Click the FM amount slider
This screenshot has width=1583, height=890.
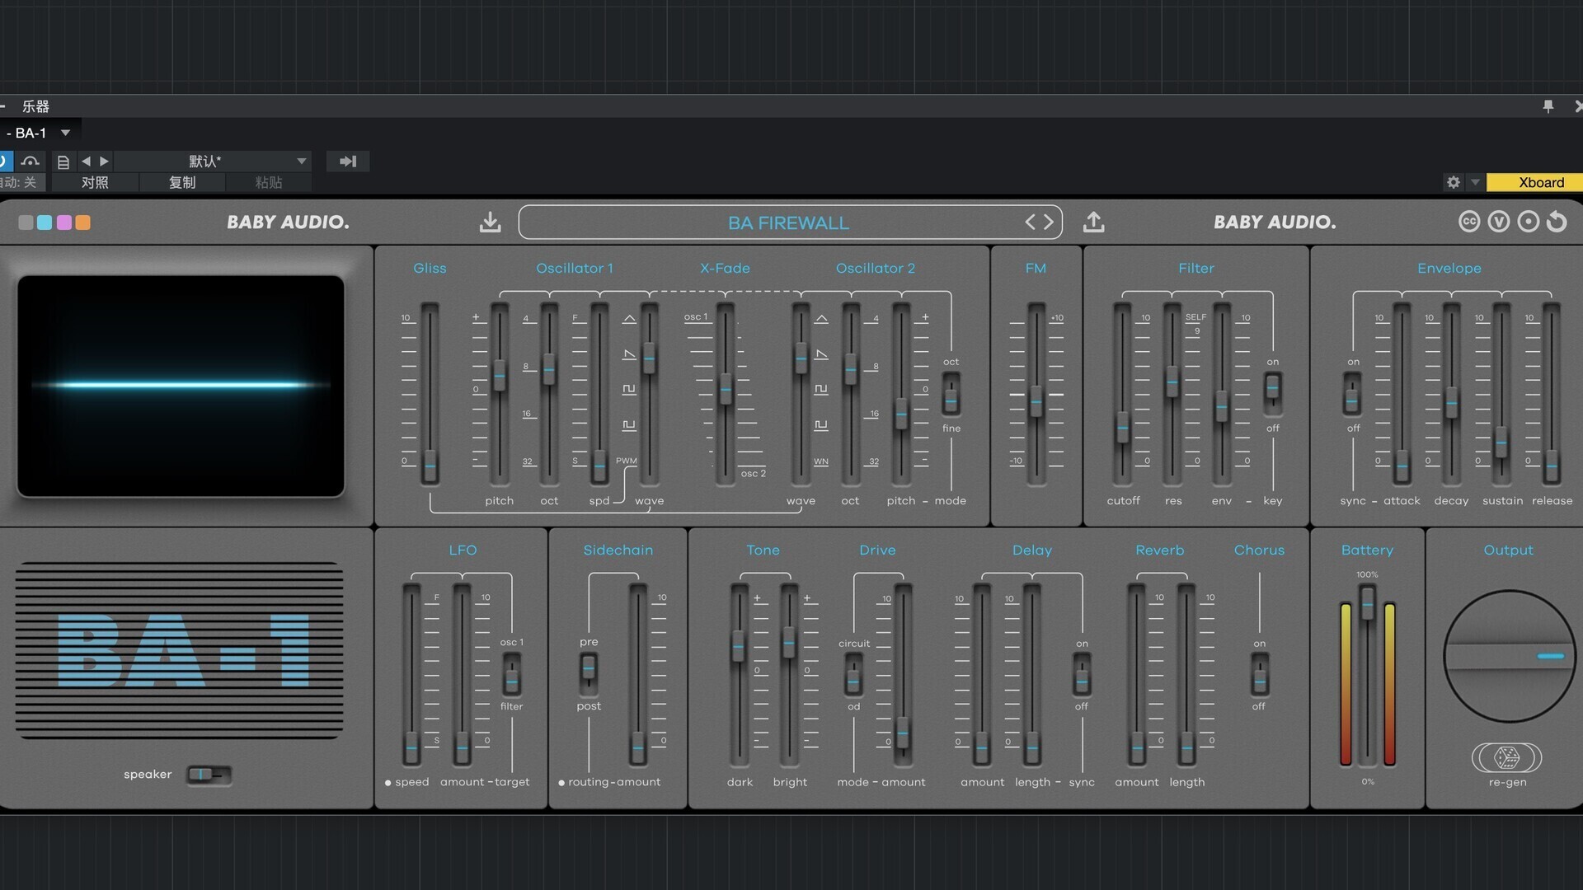(1036, 394)
